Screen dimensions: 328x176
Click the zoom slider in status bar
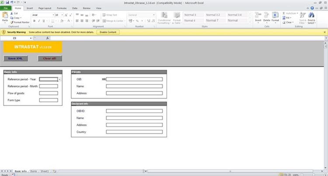pyautogui.click(x=313, y=174)
